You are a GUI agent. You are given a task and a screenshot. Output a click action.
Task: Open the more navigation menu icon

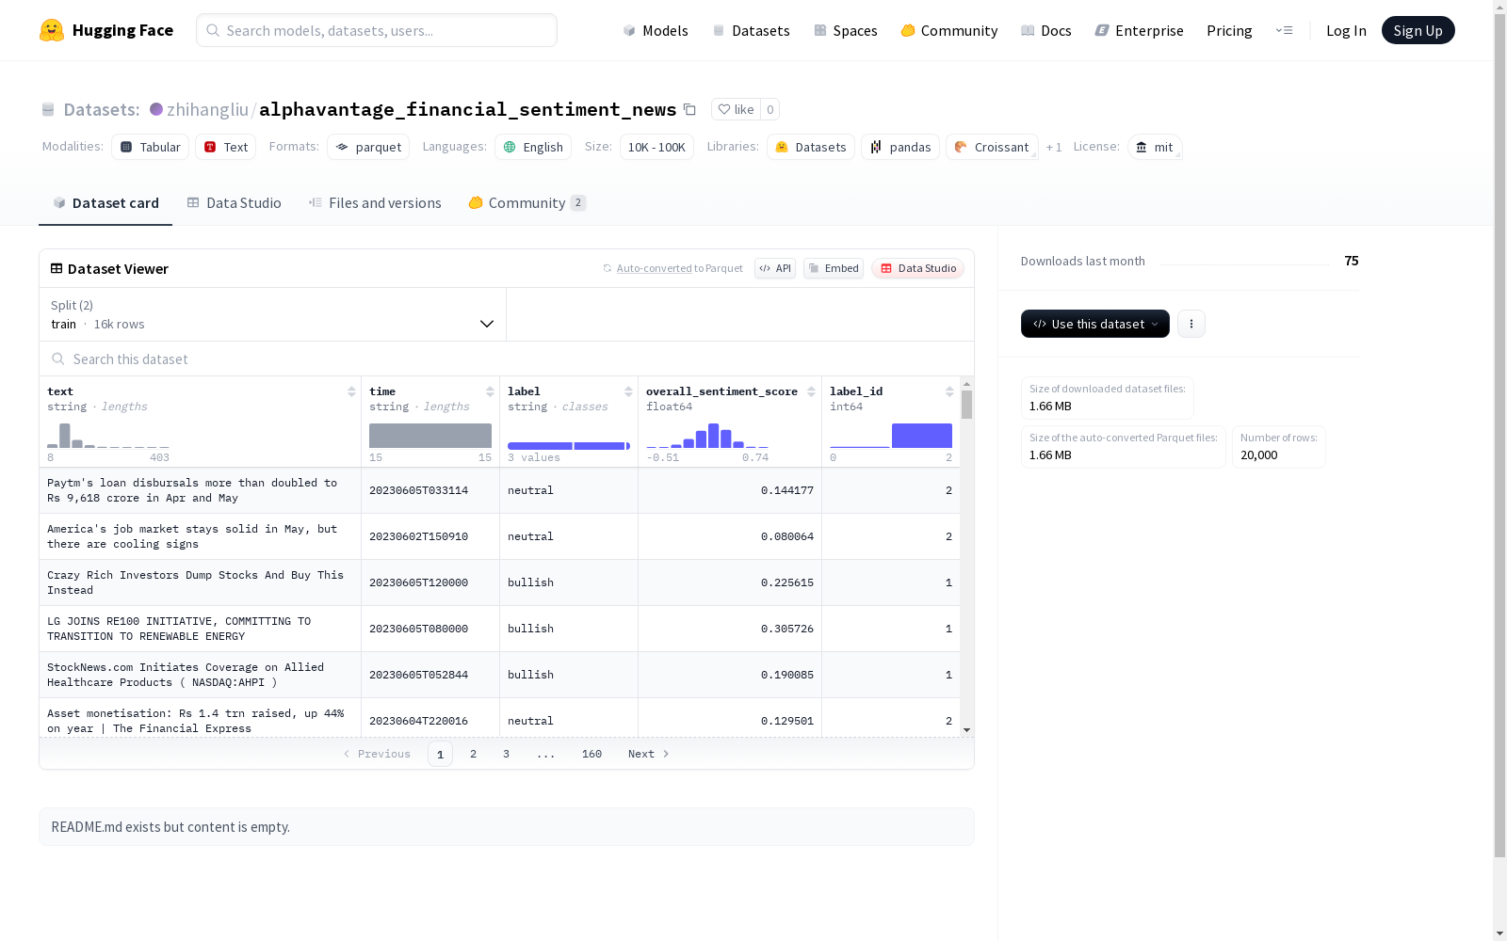(x=1284, y=30)
